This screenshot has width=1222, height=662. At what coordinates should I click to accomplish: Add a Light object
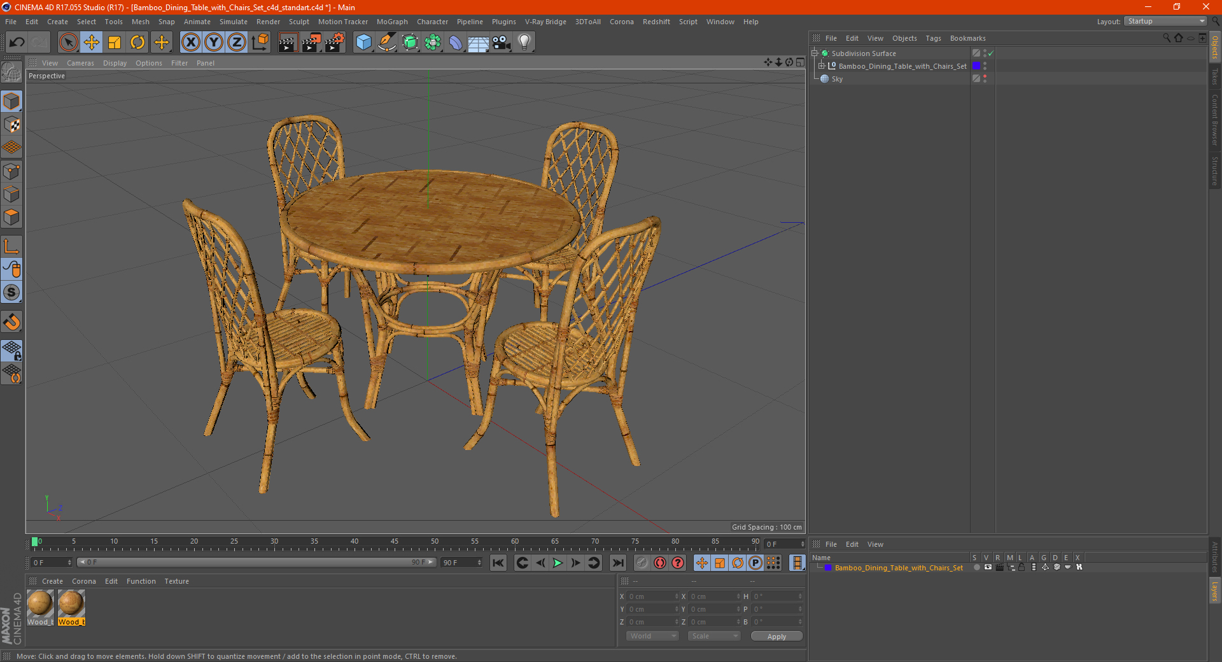pos(524,43)
